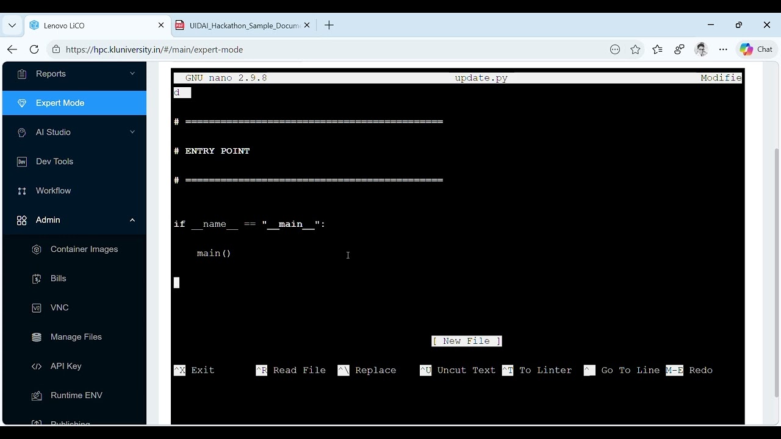
Task: Click the Expert Mode diamond icon
Action: pos(22,103)
